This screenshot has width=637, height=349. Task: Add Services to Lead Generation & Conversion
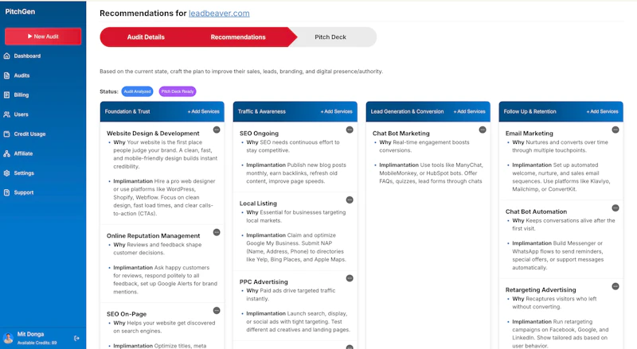pos(469,111)
